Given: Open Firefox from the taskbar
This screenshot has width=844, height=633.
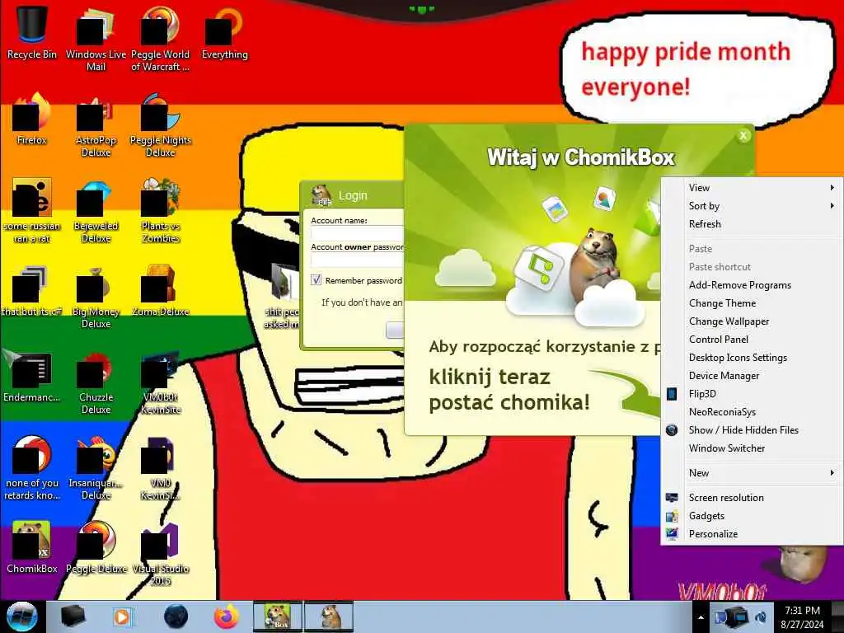Looking at the screenshot, I should [227, 617].
